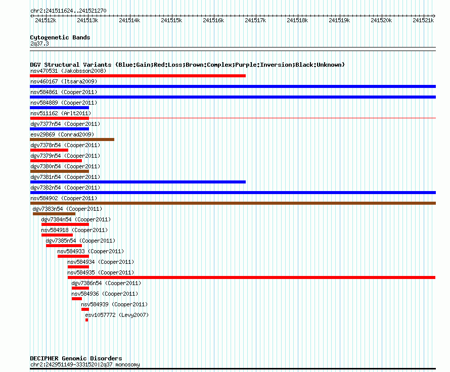The image size is (450, 372).
Task: Click the dgv7380n54 (Cooper2011) label
Action: point(65,166)
